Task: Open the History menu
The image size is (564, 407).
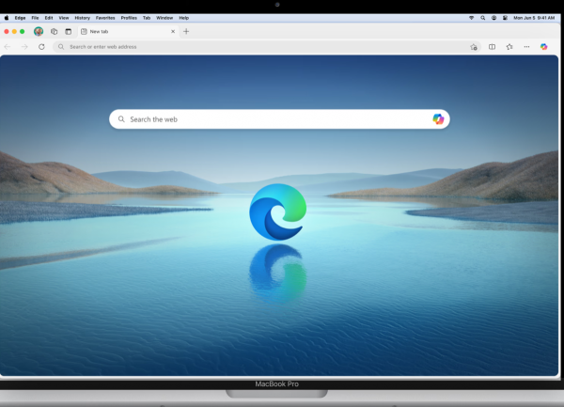Action: click(x=83, y=18)
